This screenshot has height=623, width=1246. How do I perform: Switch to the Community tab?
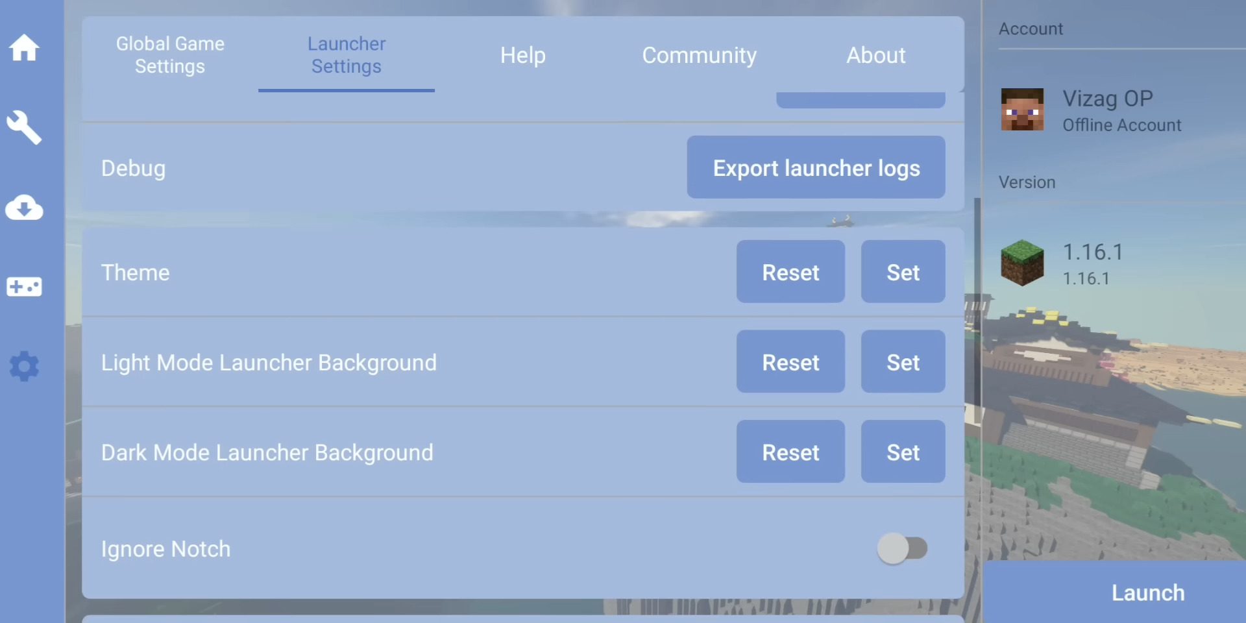(699, 55)
